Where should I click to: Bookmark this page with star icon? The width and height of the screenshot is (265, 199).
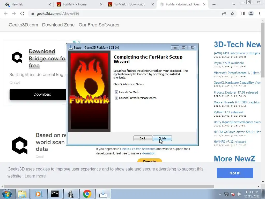pos(232,13)
